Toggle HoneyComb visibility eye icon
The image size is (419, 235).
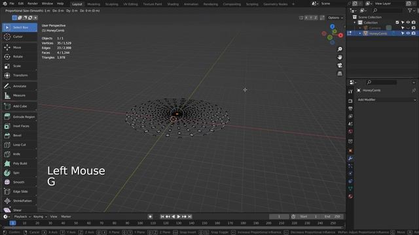click(408, 33)
